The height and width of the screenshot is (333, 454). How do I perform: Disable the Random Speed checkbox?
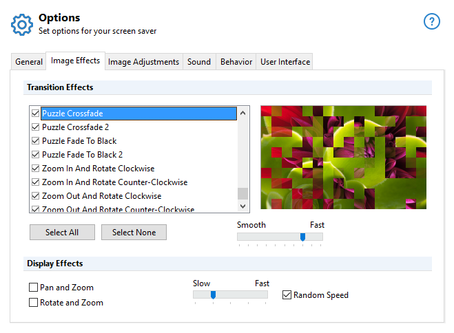[x=287, y=295]
